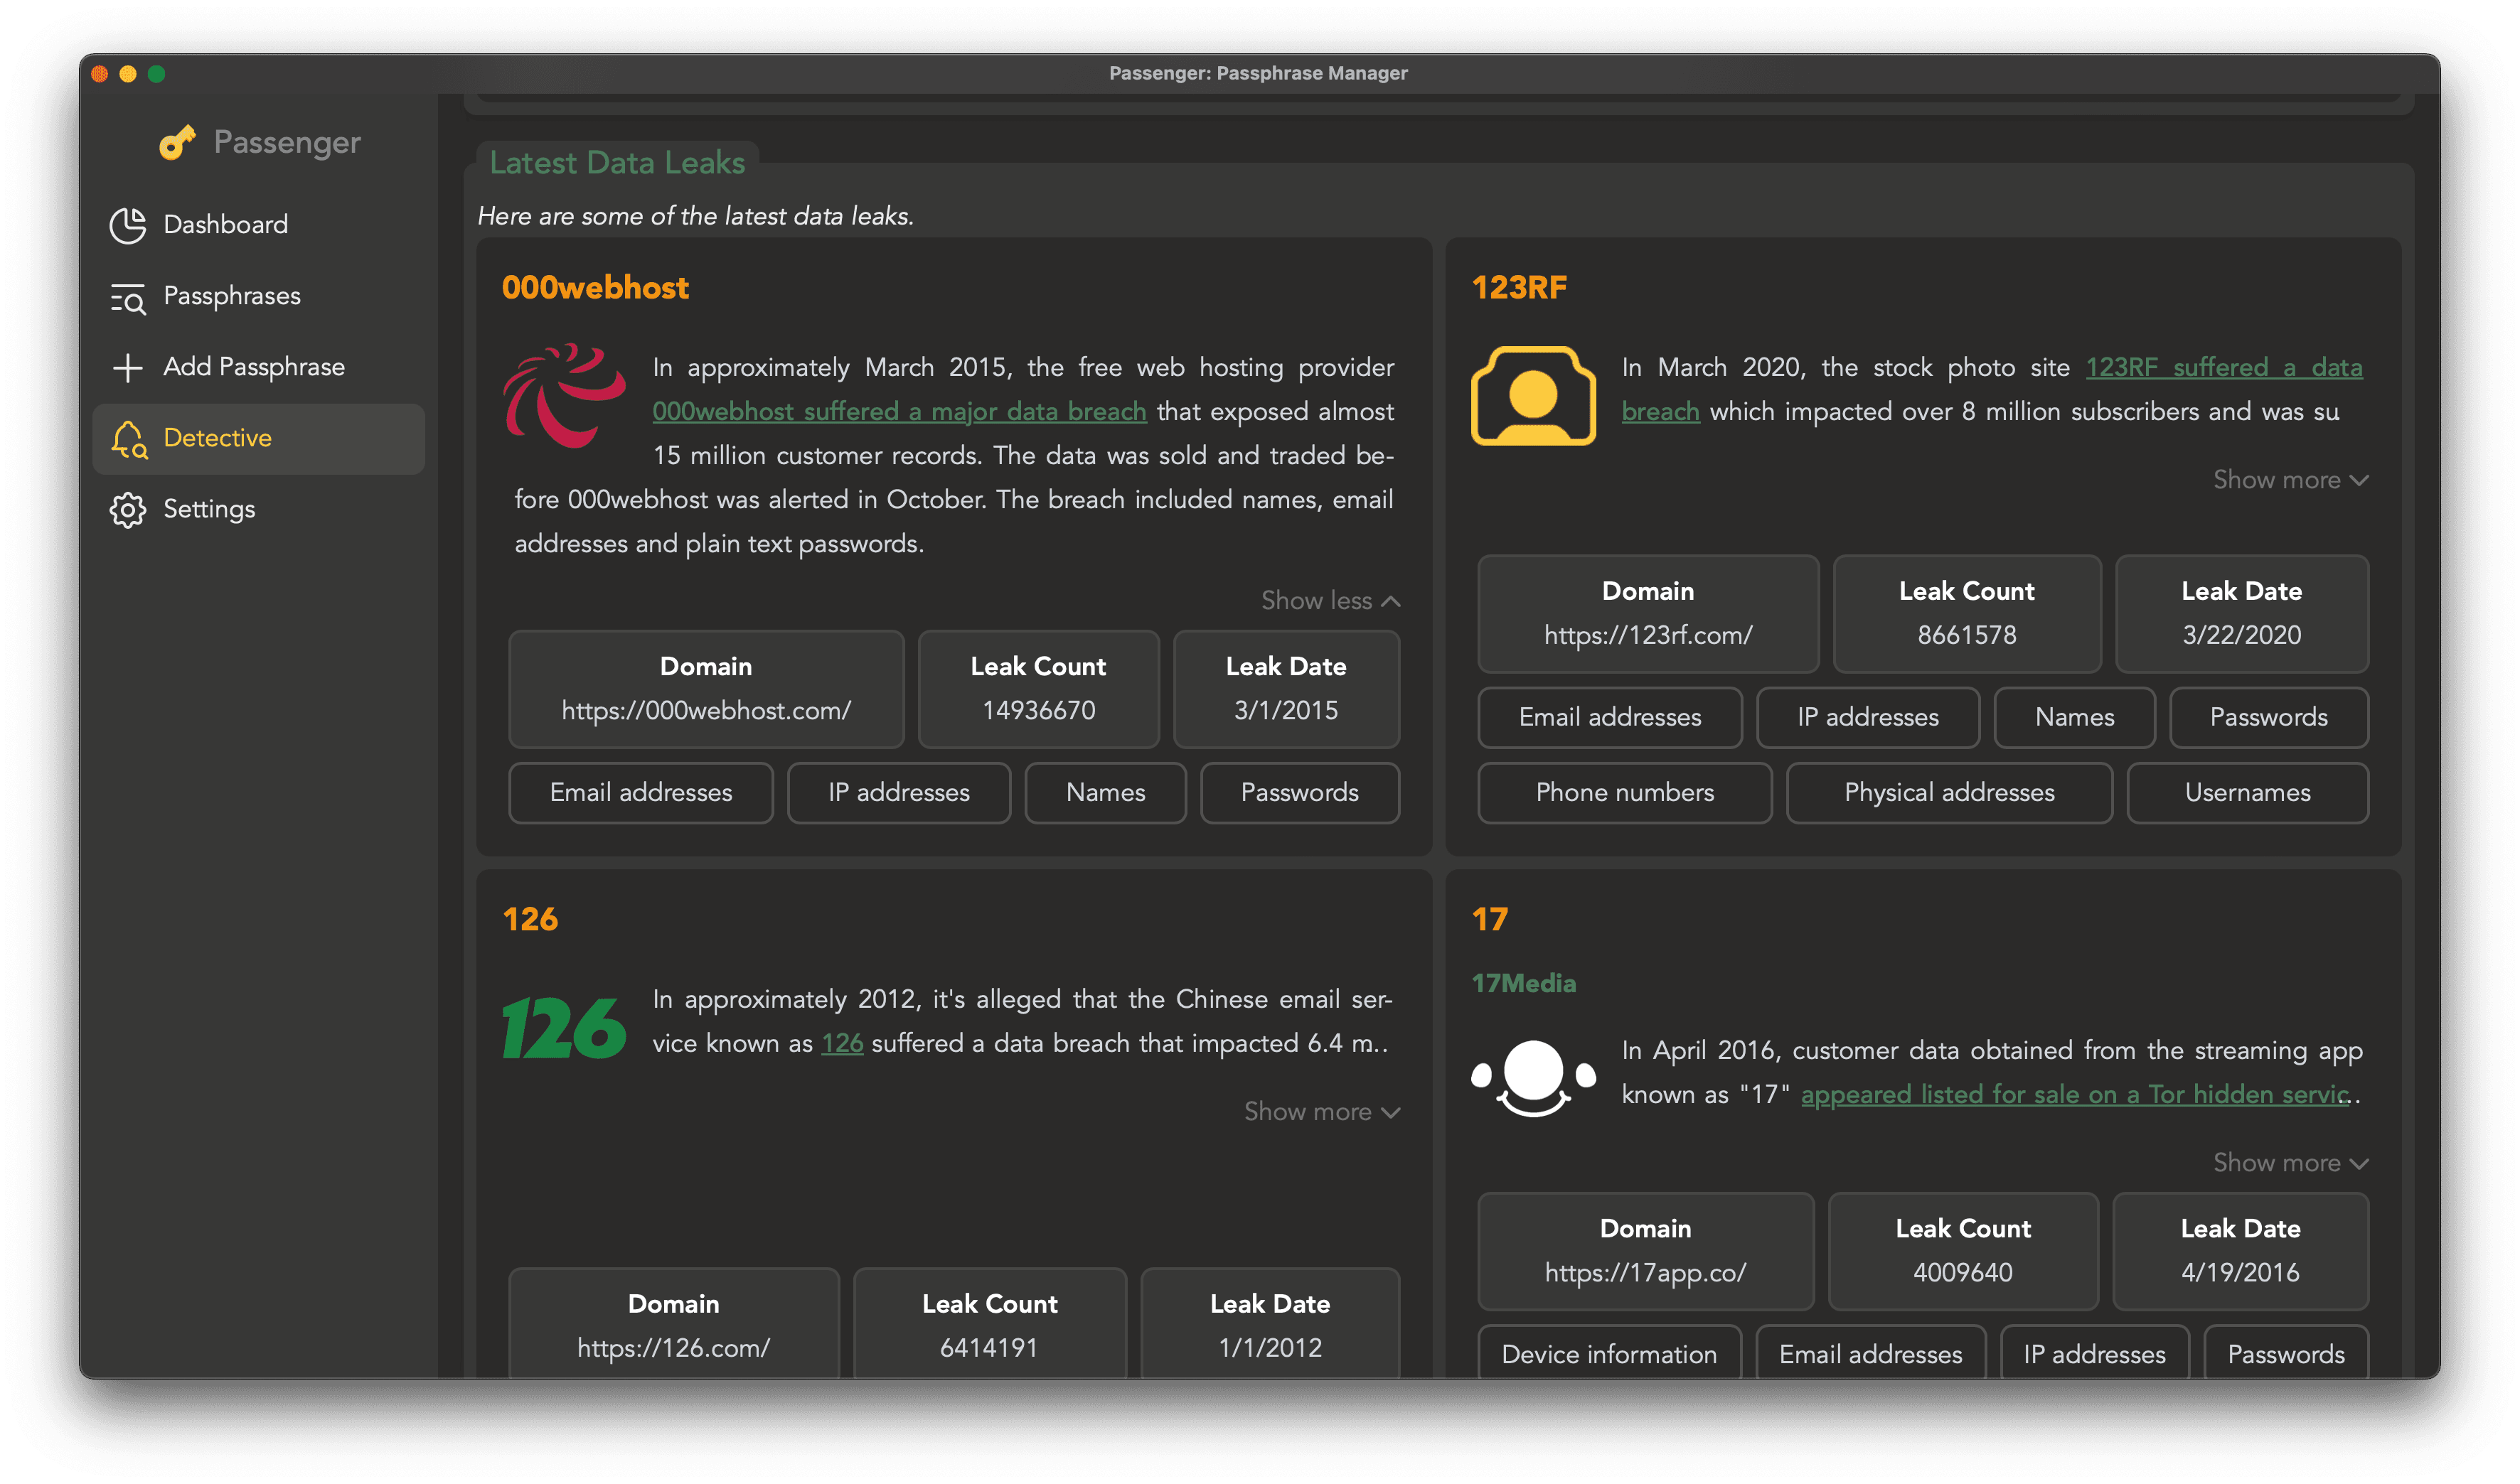Click the 17 Leak Date 4/19/2016 box

click(x=2240, y=1251)
